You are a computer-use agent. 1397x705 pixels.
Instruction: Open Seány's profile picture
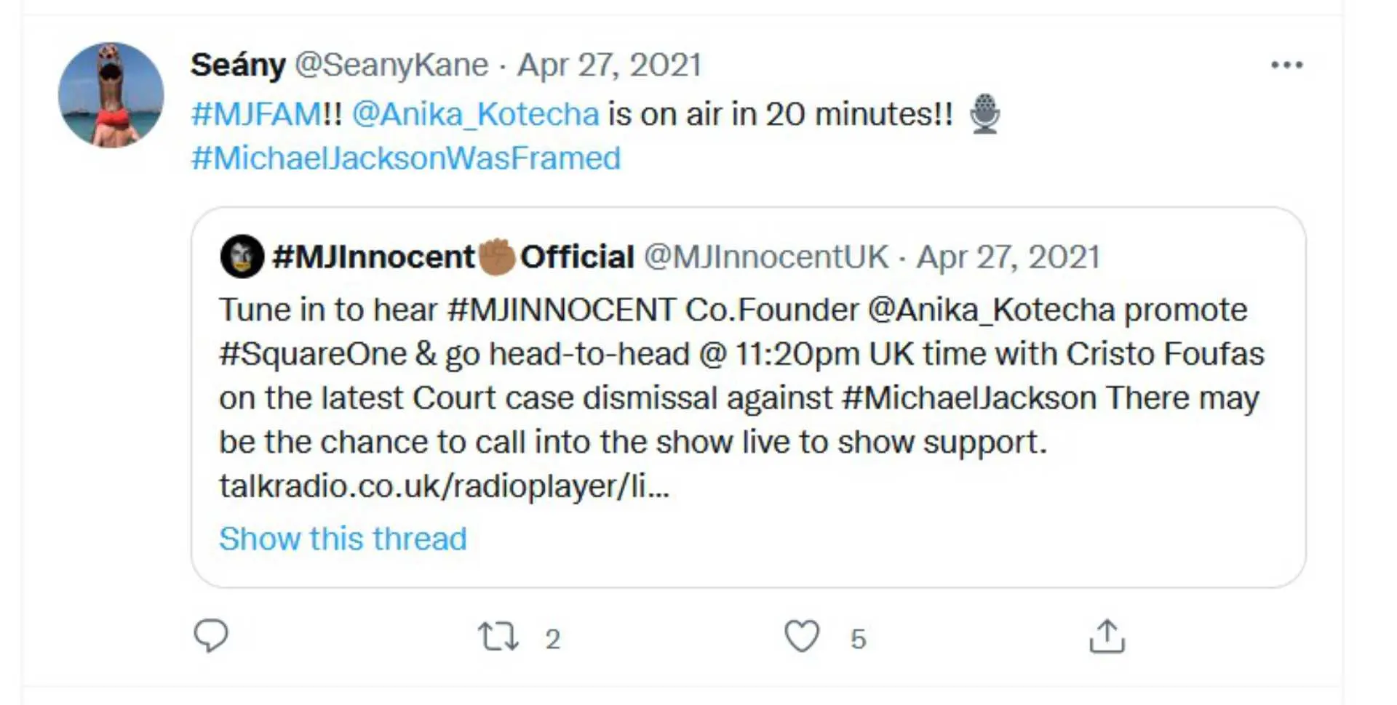[111, 95]
